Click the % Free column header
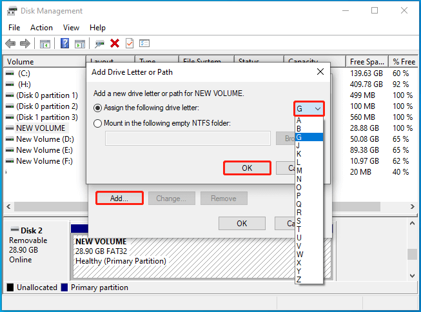Image resolution: width=421 pixels, height=312 pixels. 404,62
